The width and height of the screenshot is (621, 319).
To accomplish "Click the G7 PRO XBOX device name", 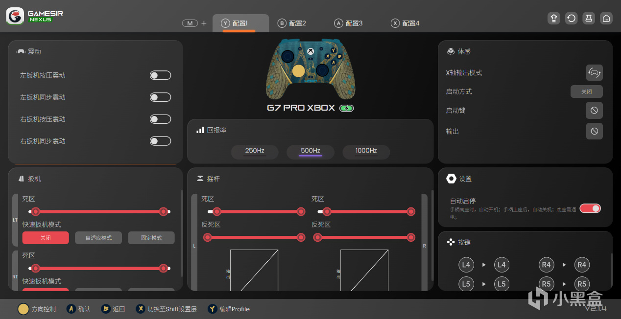I will [x=301, y=108].
